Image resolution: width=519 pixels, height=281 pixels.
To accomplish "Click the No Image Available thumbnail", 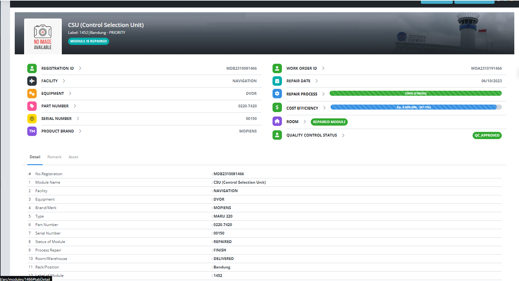I will (x=43, y=36).
